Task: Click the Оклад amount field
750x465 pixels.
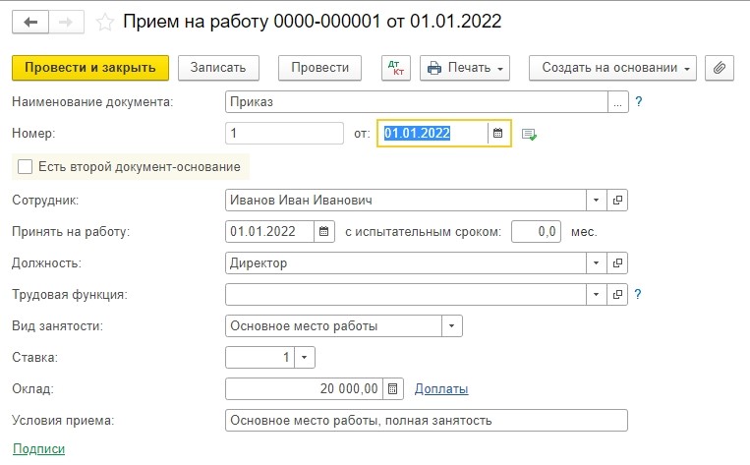Action: click(x=304, y=389)
